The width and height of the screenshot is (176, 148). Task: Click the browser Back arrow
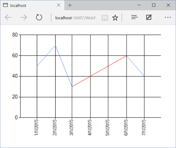[8, 17]
